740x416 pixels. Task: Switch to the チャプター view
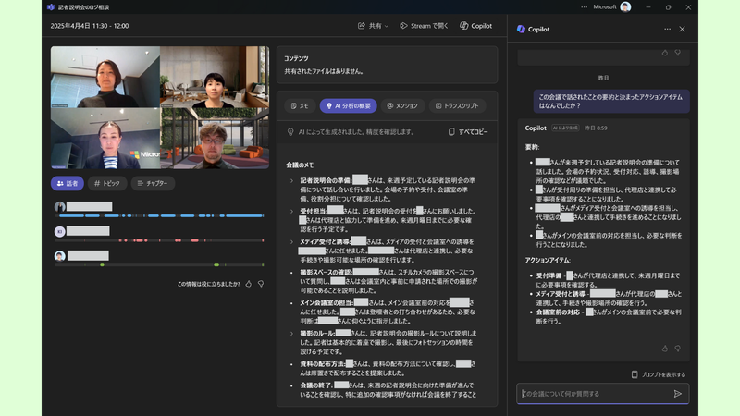pyautogui.click(x=153, y=183)
